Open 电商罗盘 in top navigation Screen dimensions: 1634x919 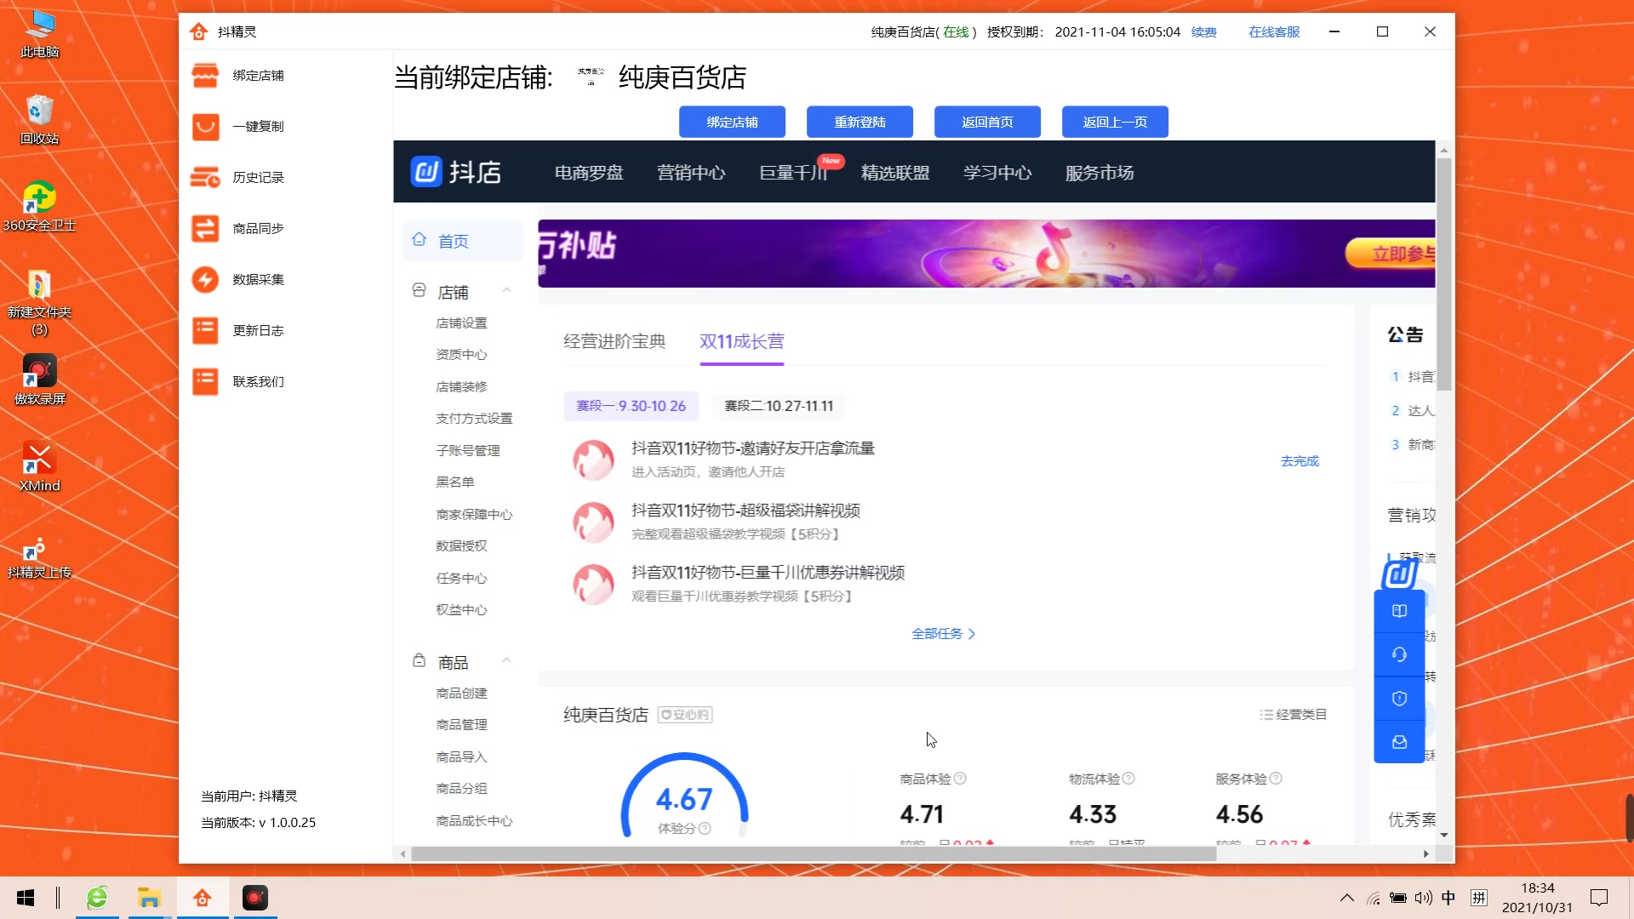click(x=589, y=173)
